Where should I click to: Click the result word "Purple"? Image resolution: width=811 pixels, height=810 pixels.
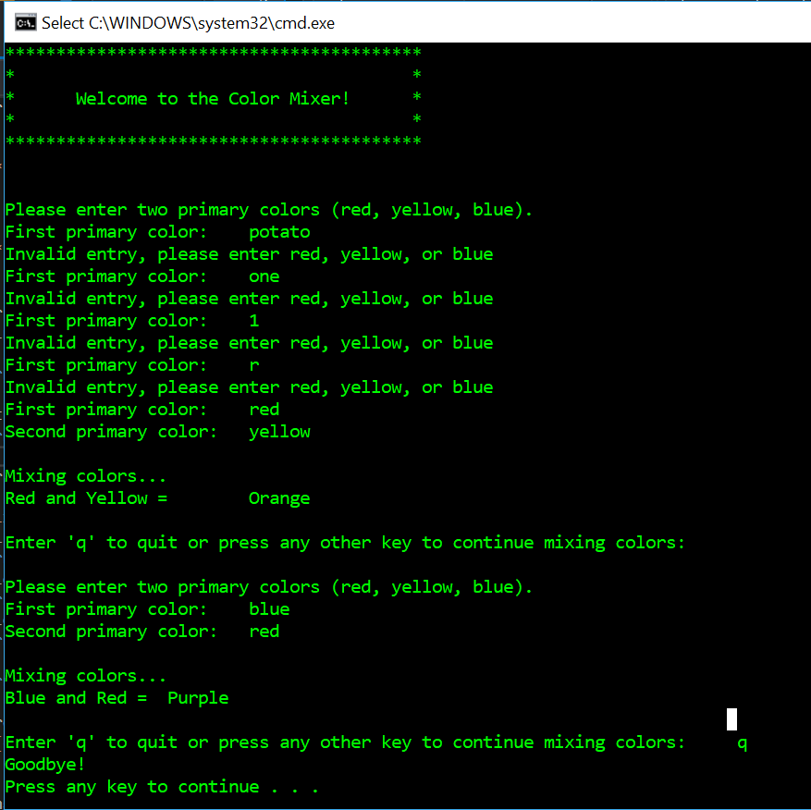pos(198,698)
